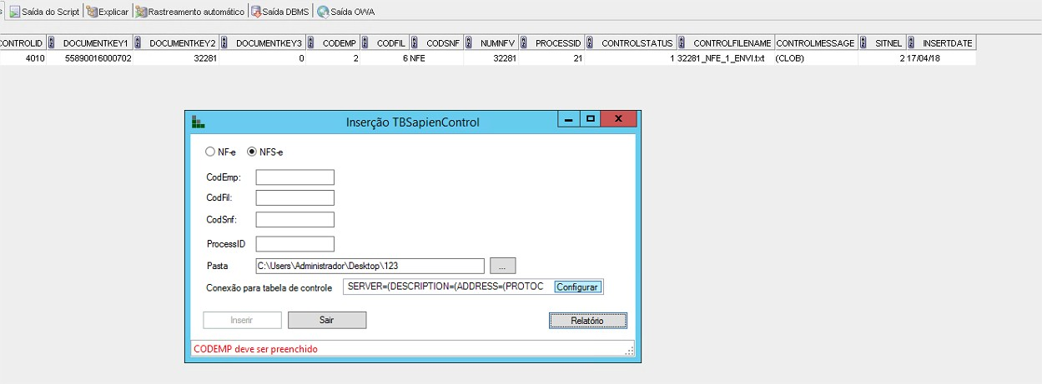Select the NFS-e radio button
This screenshot has height=384, width=1042.
[252, 152]
